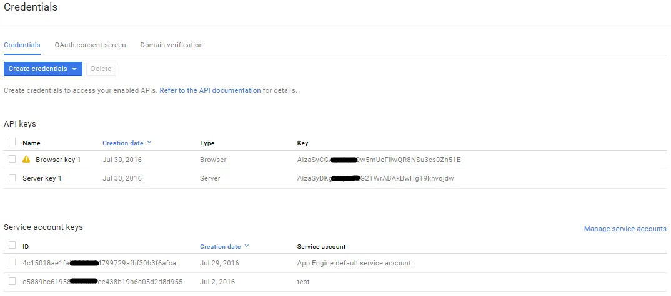The width and height of the screenshot is (671, 296).
Task: Open the Manage service accounts link
Action: [x=625, y=229]
